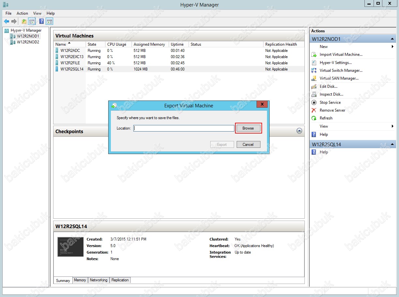
Task: Click the Location text field
Action: tap(184, 128)
